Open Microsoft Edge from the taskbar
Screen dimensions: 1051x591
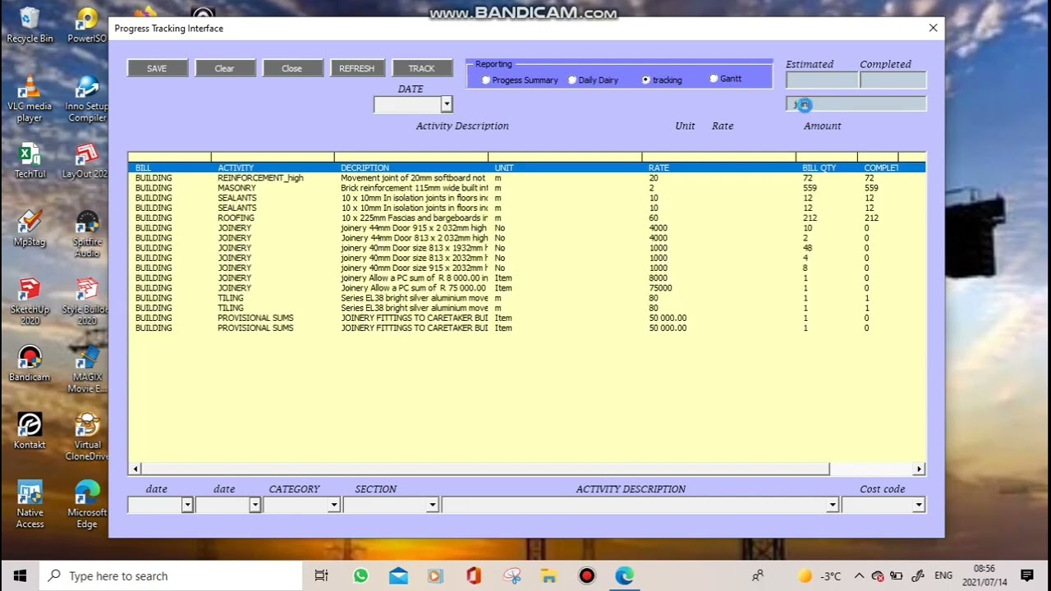625,575
